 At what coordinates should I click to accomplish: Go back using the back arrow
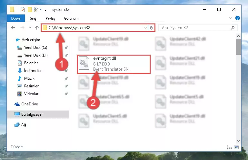(x=13, y=28)
